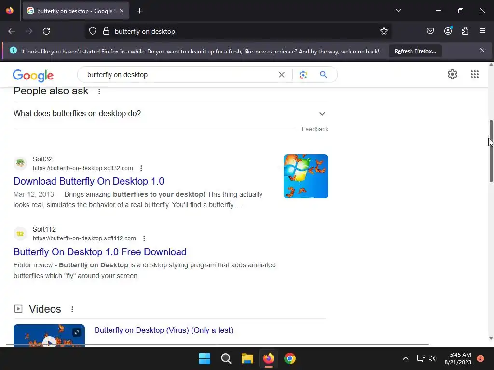
Task: Show hidden system tray icons
Action: click(x=405, y=358)
